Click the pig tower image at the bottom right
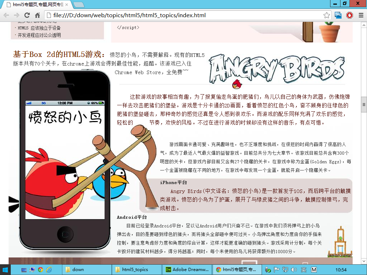This screenshot has height=275, width=367. 340,242
